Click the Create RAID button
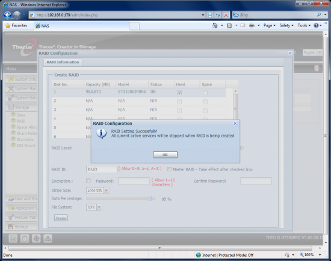 tap(61, 218)
